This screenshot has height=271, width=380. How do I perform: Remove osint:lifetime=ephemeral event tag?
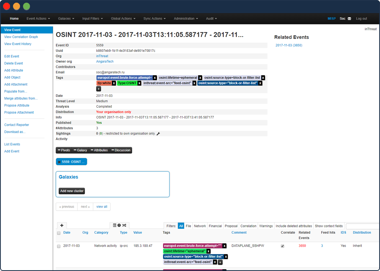[200, 78]
